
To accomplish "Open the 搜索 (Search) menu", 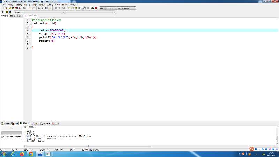I will [19, 5].
